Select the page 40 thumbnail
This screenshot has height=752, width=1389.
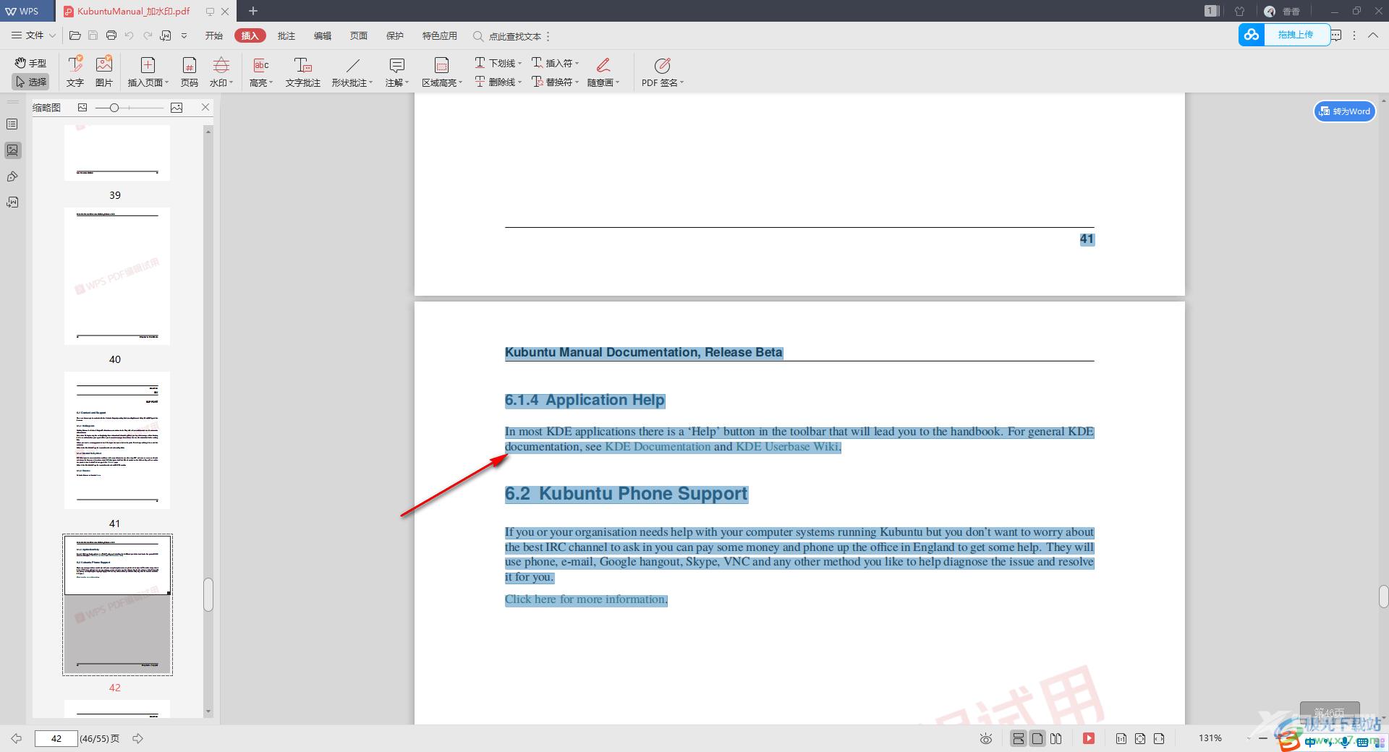click(117, 276)
